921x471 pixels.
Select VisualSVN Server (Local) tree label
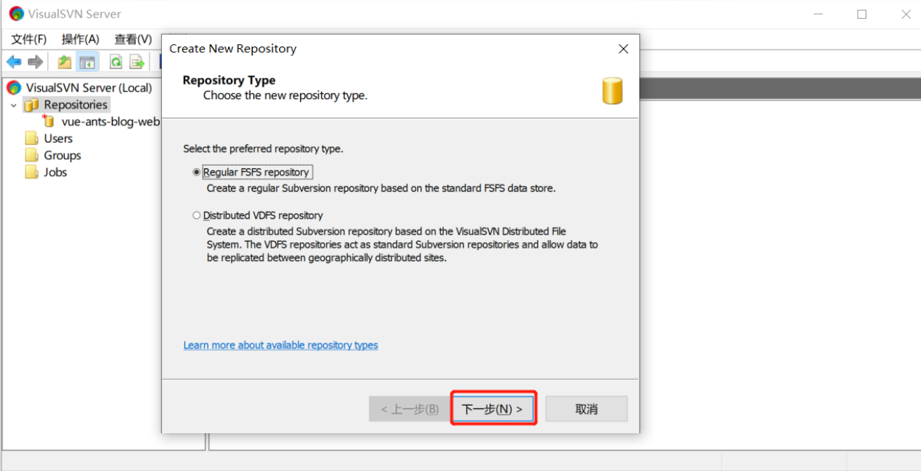click(x=89, y=88)
